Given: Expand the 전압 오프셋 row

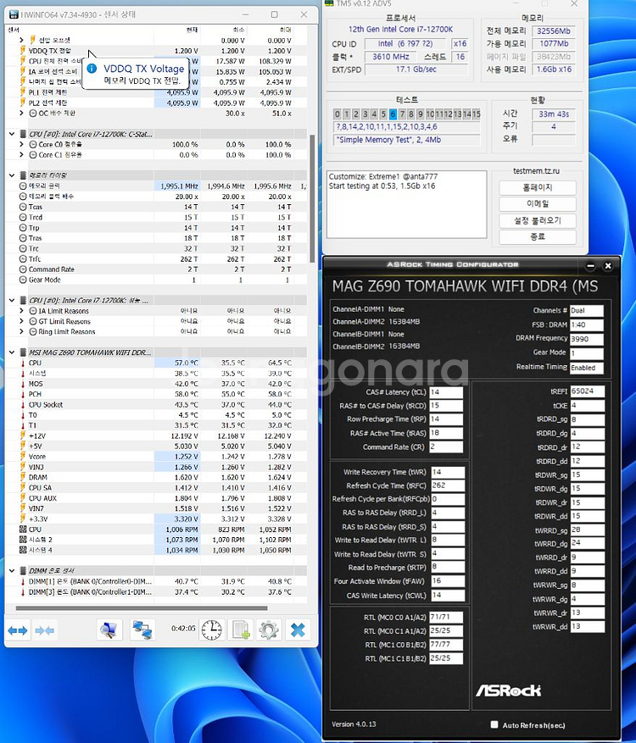Looking at the screenshot, I should coord(21,41).
